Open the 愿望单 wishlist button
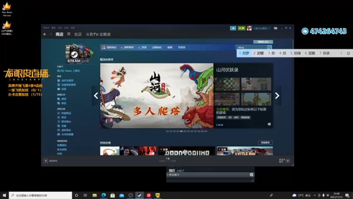This screenshot has height=199, width=353. click(x=263, y=42)
